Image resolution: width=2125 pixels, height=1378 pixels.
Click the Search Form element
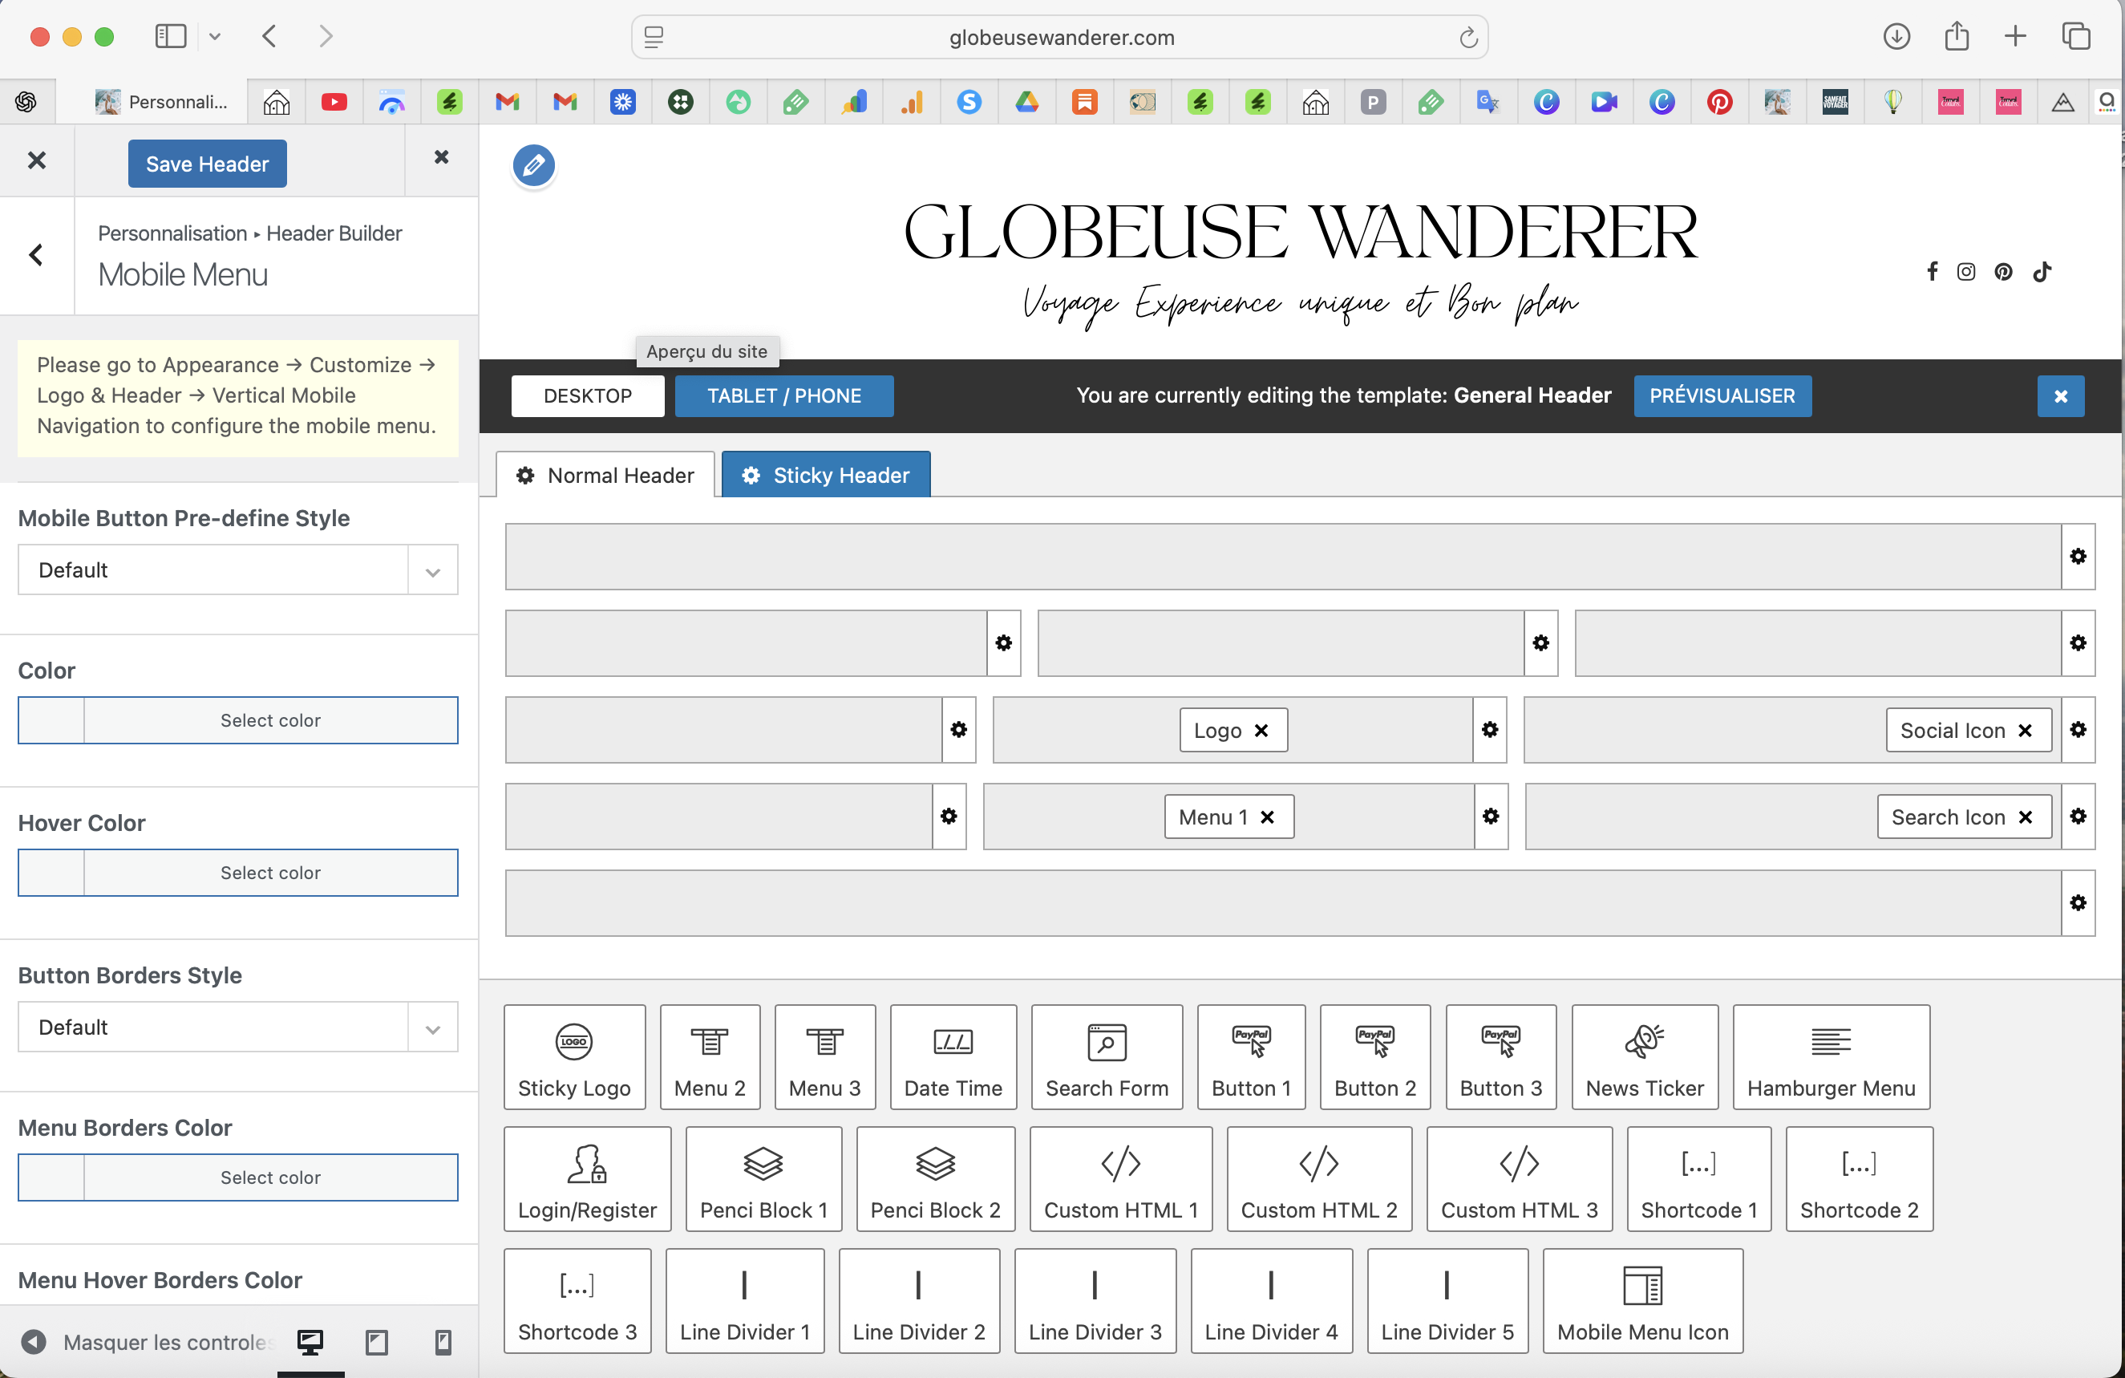1107,1056
